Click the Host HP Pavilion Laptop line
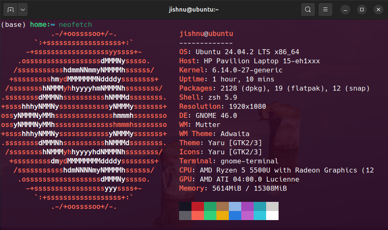Viewport: 388px width, 230px height. coord(250,61)
